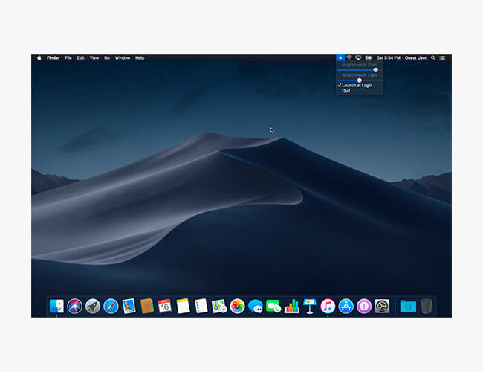The width and height of the screenshot is (483, 372).
Task: Open Spotlight search magnifier
Action: point(432,58)
